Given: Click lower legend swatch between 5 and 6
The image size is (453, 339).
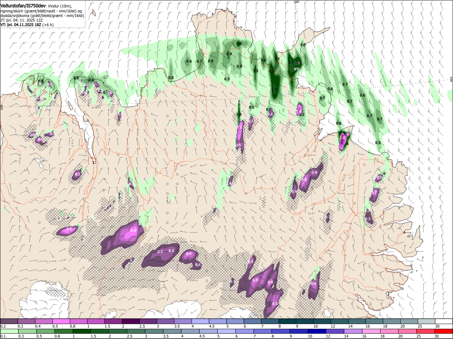Looking at the screenshot, I should [226, 331].
